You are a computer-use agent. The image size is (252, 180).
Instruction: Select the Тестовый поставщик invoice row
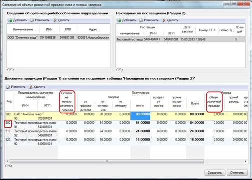(x=180, y=39)
